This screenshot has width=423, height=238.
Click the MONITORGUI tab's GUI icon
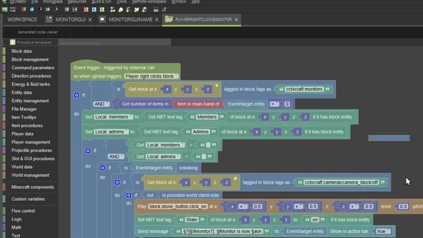(49, 19)
